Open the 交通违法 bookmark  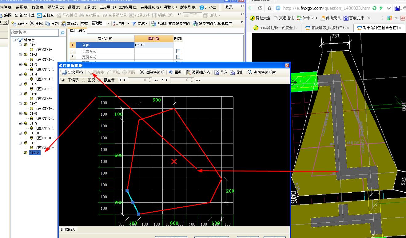(284, 18)
